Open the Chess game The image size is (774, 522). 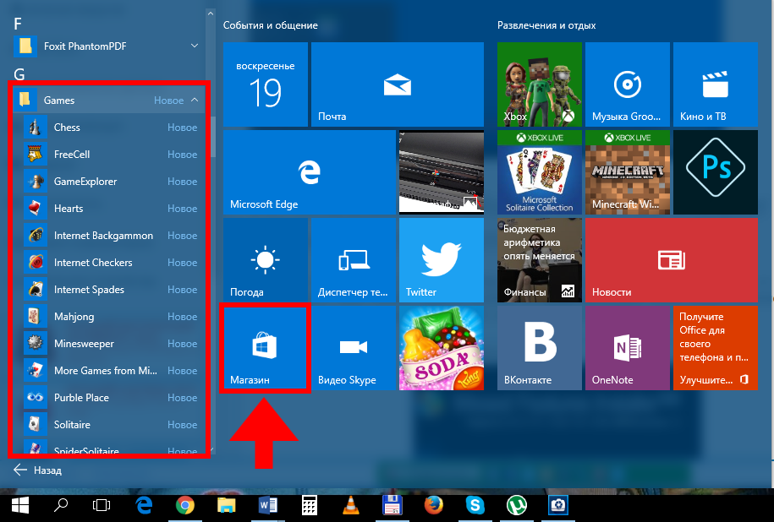coord(109,128)
